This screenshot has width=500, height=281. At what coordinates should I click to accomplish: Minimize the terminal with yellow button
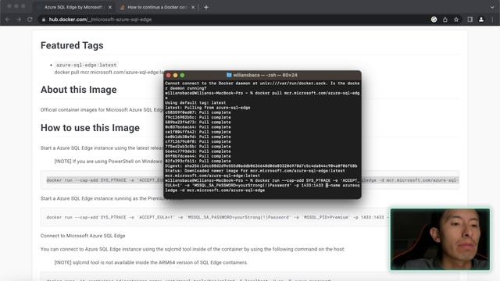175,76
